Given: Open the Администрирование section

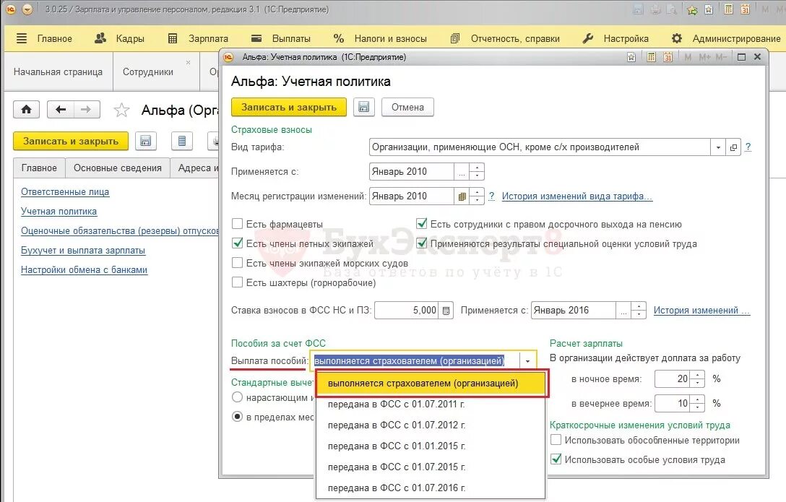Looking at the screenshot, I should click(726, 38).
